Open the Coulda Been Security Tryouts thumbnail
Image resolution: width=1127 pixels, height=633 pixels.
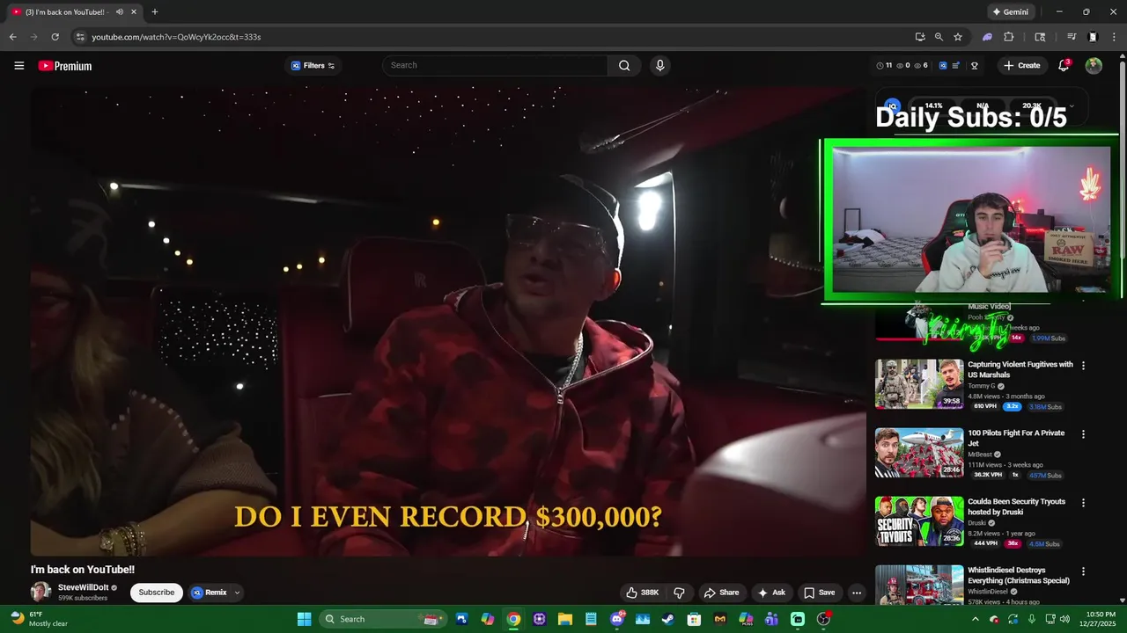tap(919, 520)
